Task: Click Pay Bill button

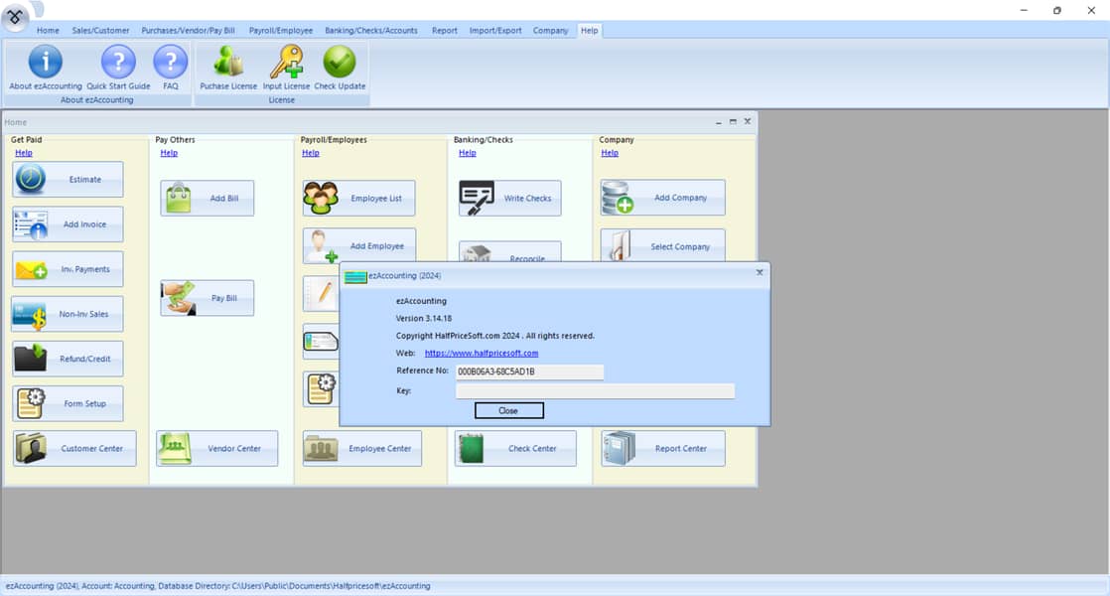Action: [207, 298]
